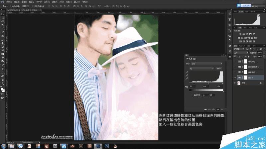The height and width of the screenshot is (149, 266).
Task: Select the Lasso tool in the toolbox
Action: click(x=3, y=21)
